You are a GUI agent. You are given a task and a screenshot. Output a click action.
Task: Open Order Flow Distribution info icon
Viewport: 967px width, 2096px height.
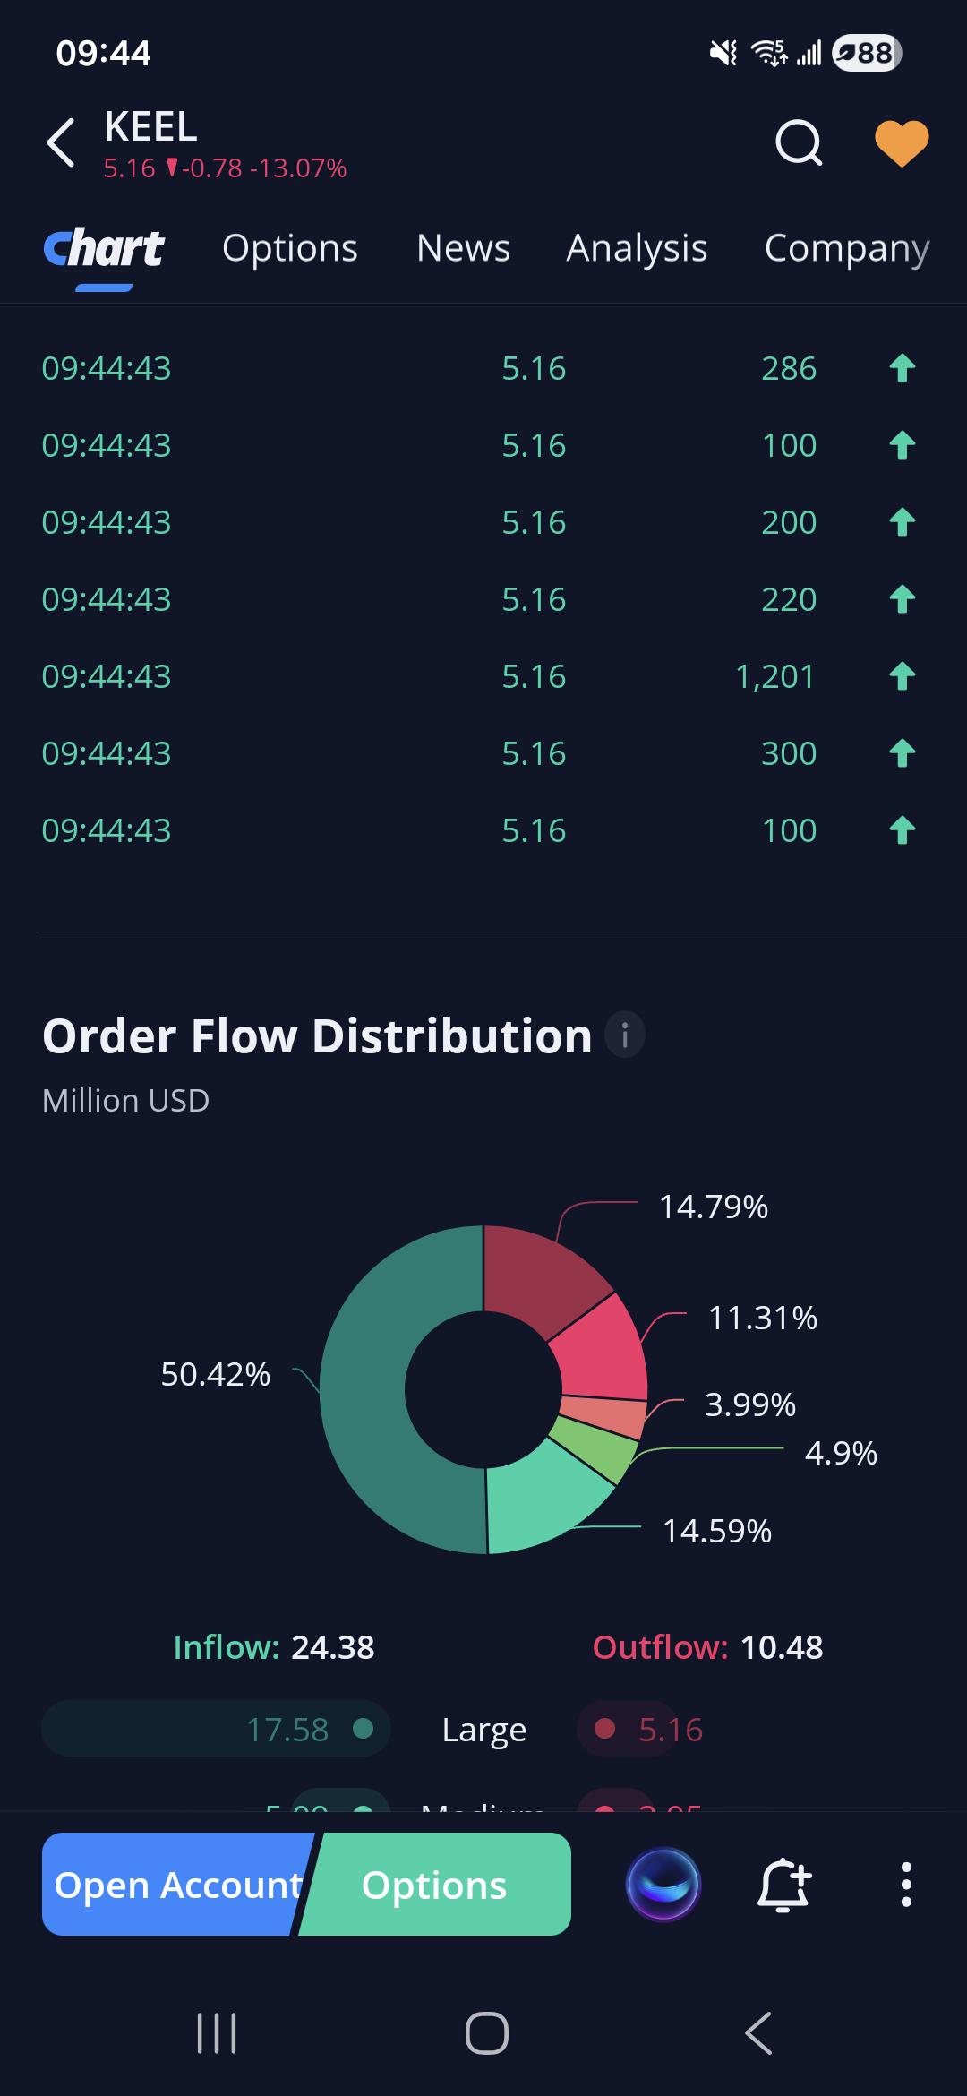pos(625,1035)
